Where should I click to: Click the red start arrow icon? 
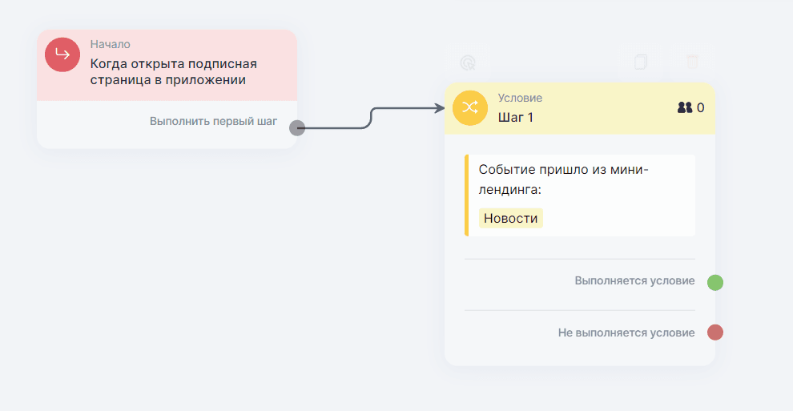[62, 54]
